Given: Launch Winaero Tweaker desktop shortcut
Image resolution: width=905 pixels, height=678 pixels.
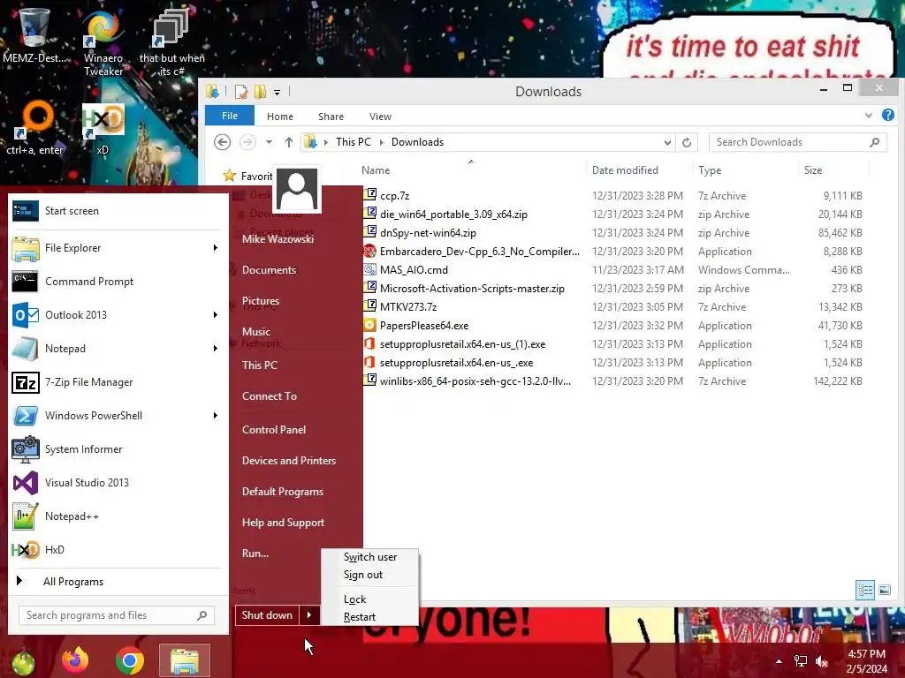Looking at the screenshot, I should [103, 43].
